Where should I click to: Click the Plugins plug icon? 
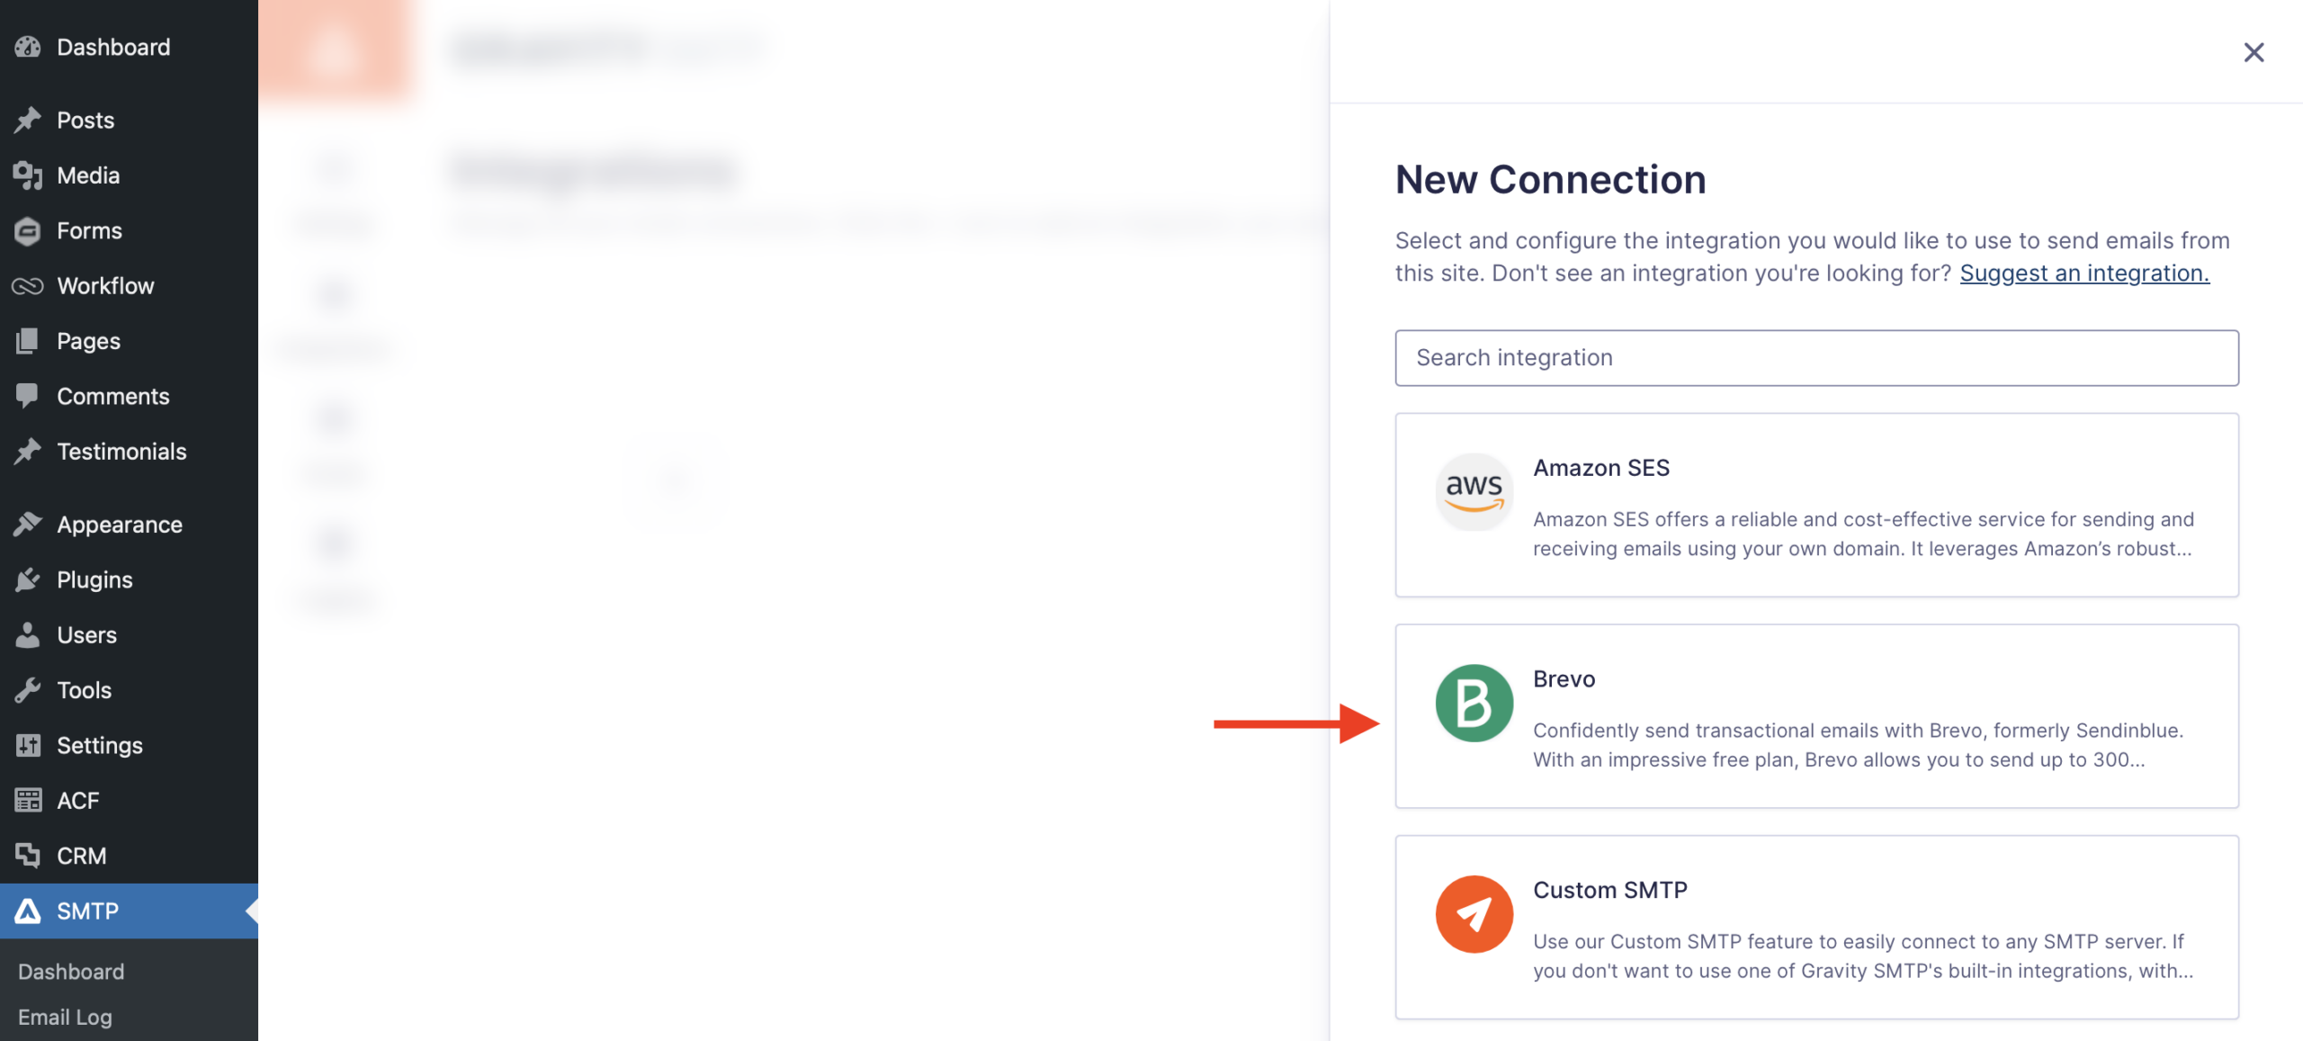coord(28,580)
